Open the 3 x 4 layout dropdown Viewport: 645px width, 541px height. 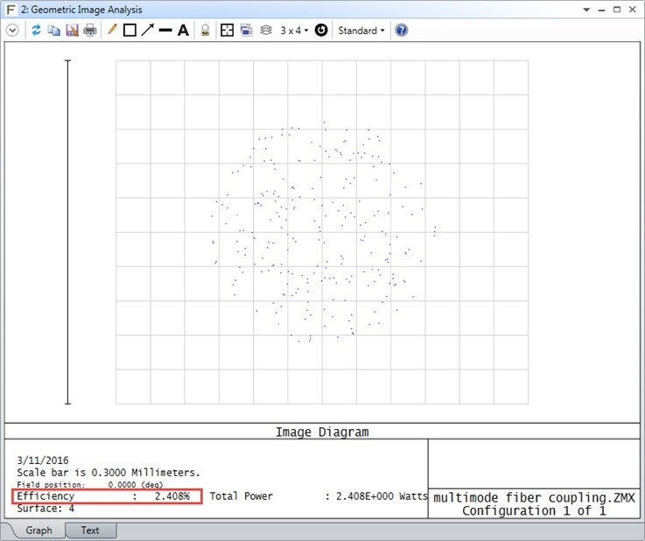click(x=293, y=31)
